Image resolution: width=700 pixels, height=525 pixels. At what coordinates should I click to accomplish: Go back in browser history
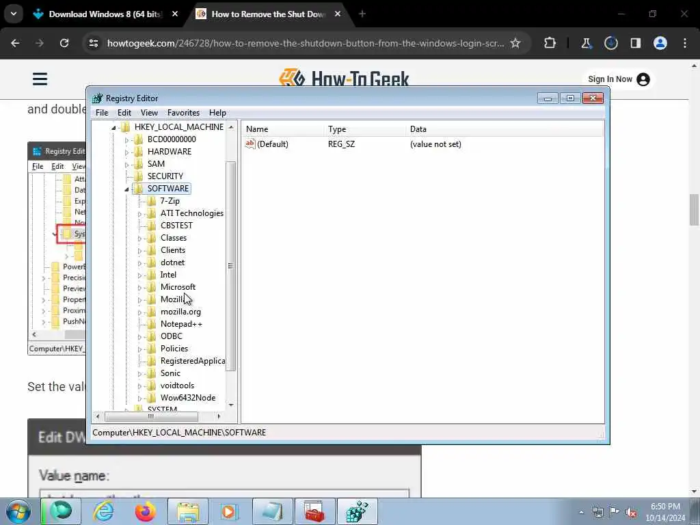pos(15,43)
